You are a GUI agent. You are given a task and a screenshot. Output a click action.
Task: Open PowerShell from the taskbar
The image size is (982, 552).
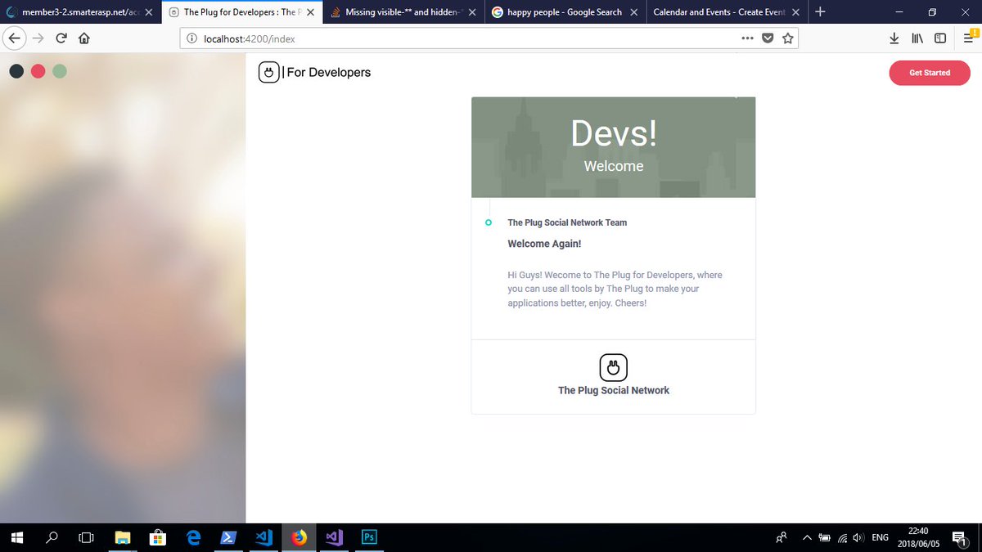(228, 537)
